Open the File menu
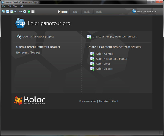Image resolution: width=164 pixels, height=136 pixels. pyautogui.click(x=4, y=6)
